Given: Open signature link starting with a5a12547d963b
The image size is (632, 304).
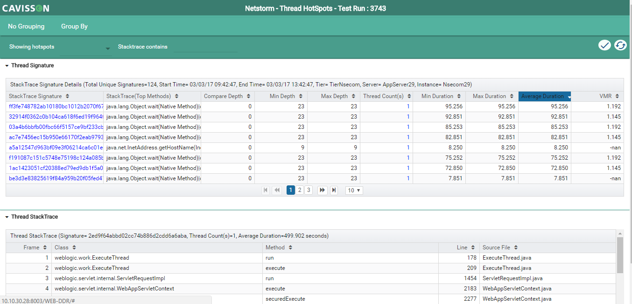Looking at the screenshot, I should click(56, 148).
